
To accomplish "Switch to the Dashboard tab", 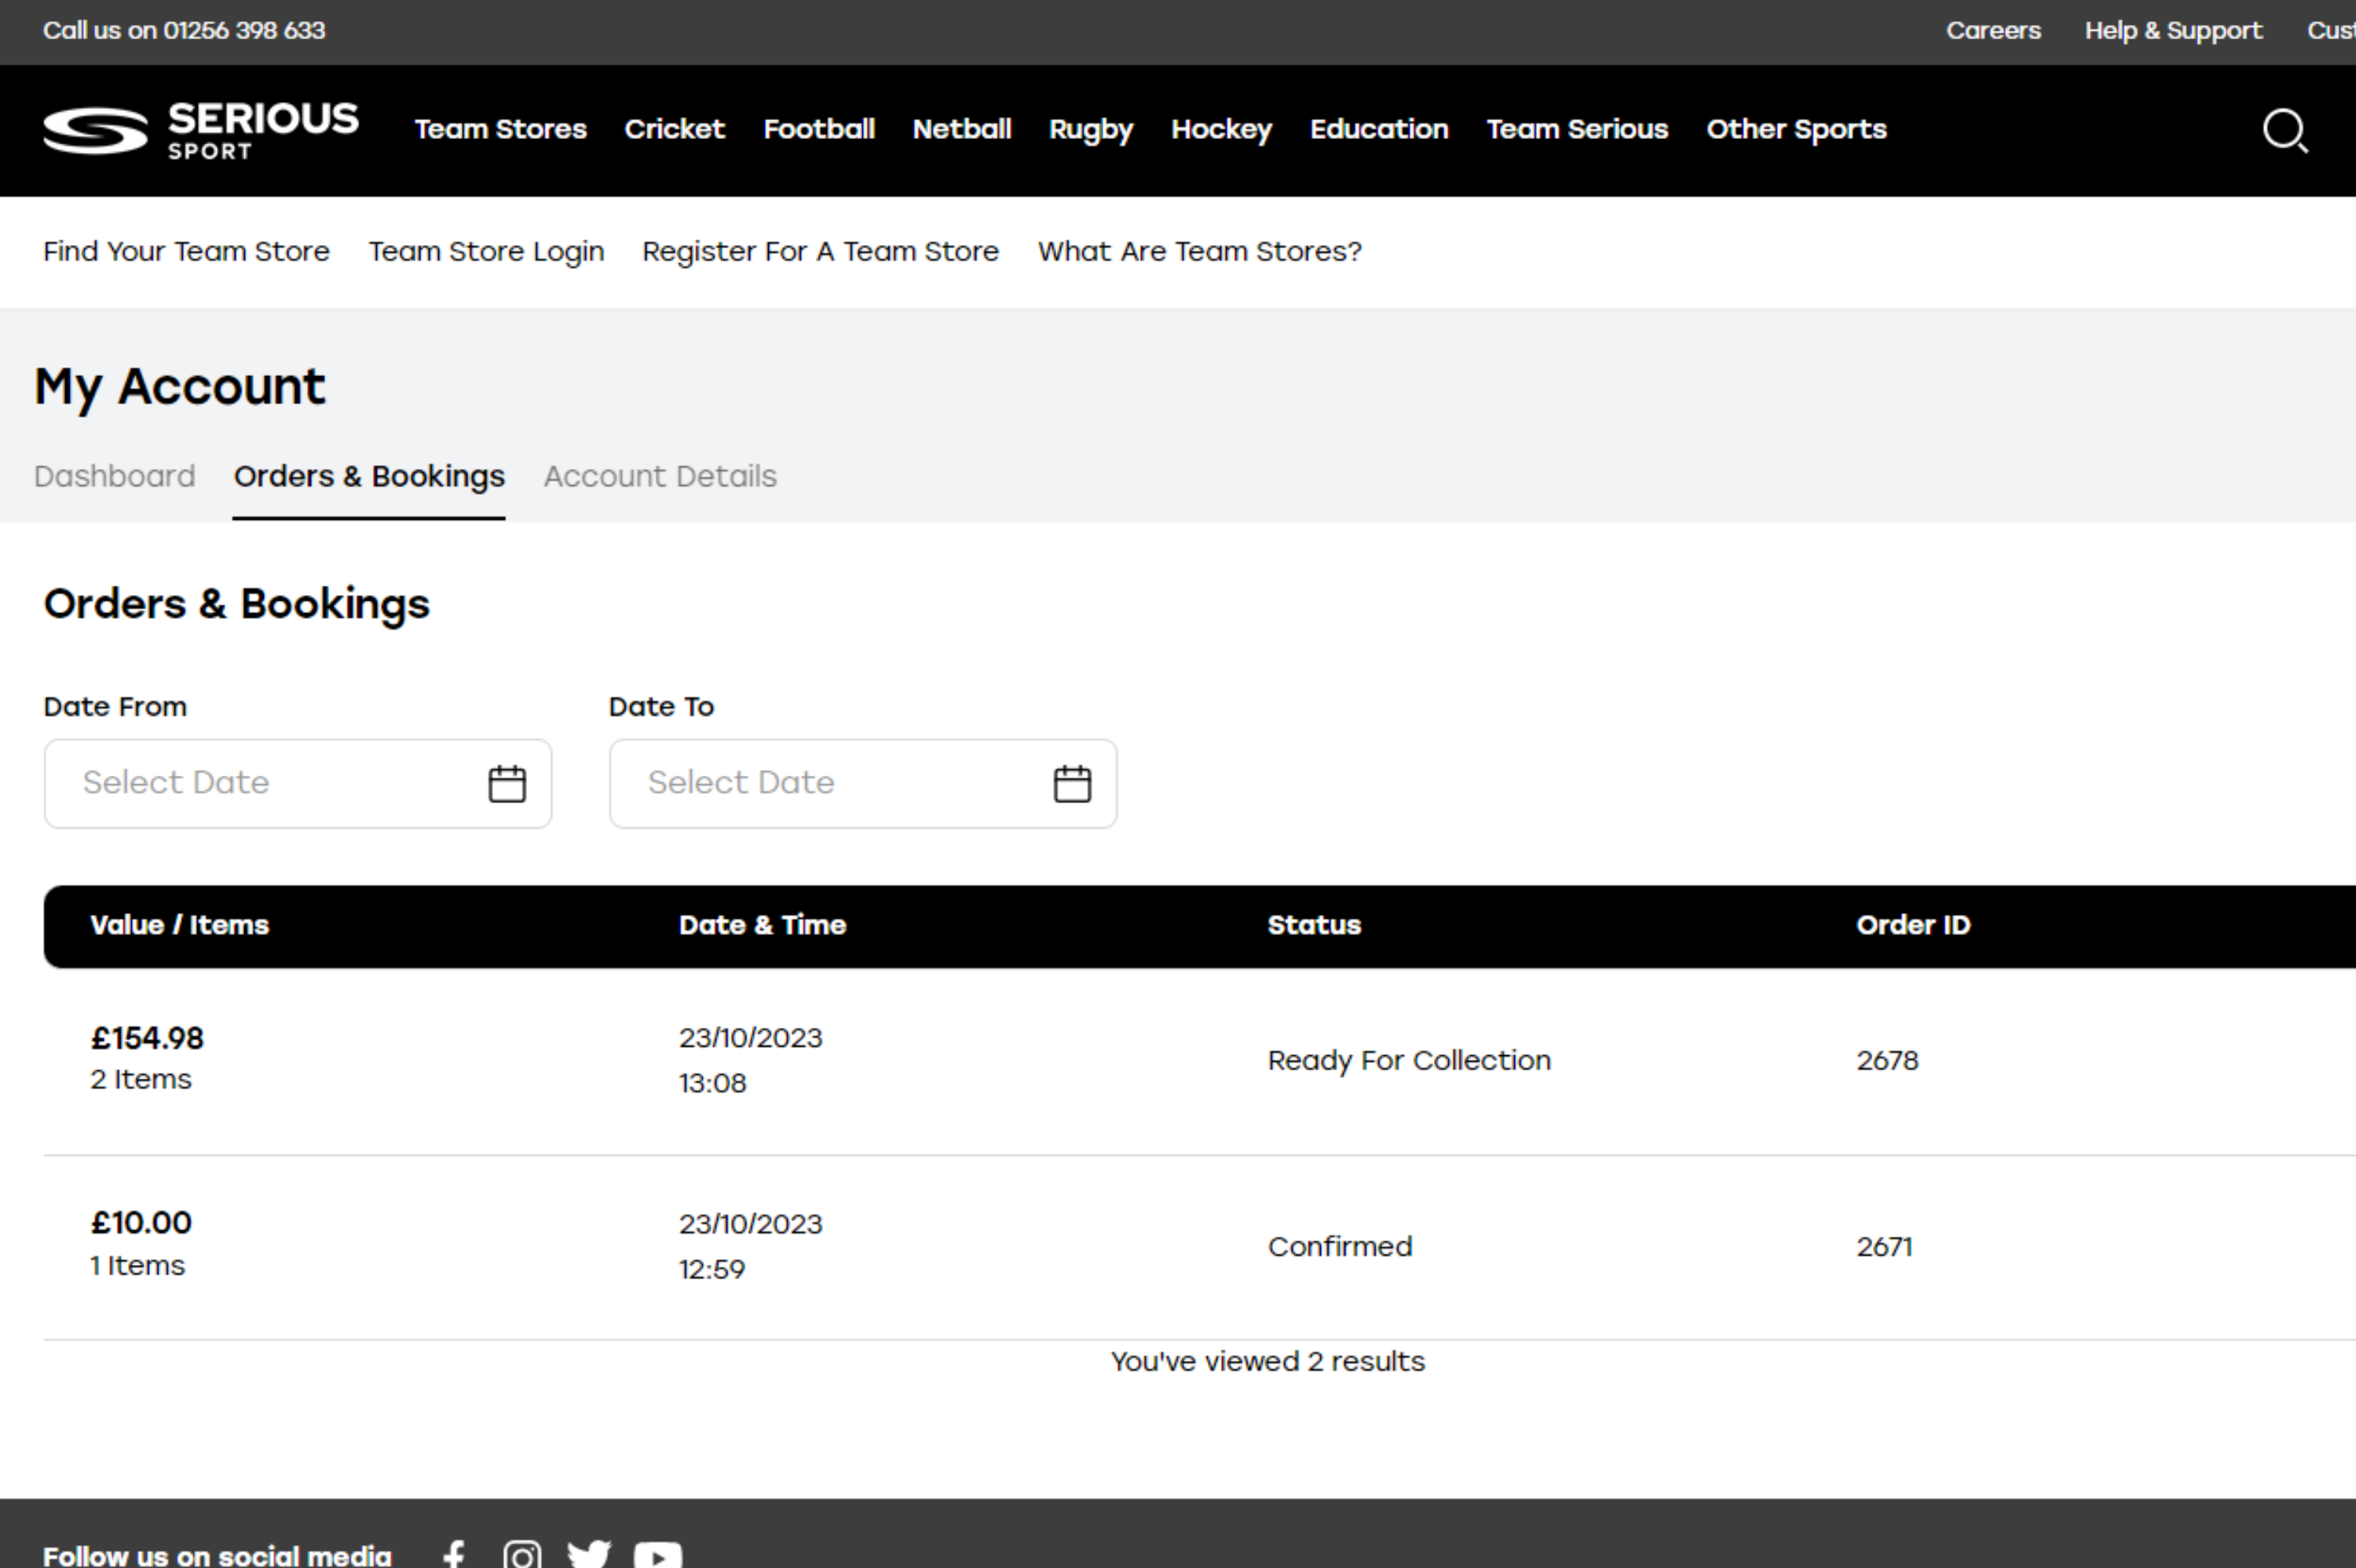I will pos(114,476).
